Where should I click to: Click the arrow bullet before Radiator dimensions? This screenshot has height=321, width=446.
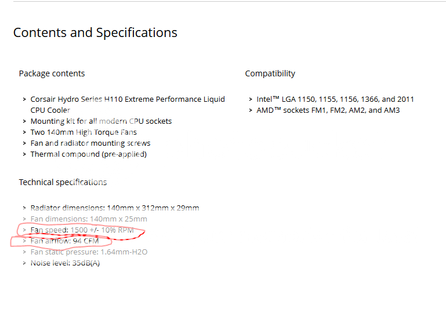tap(24, 208)
